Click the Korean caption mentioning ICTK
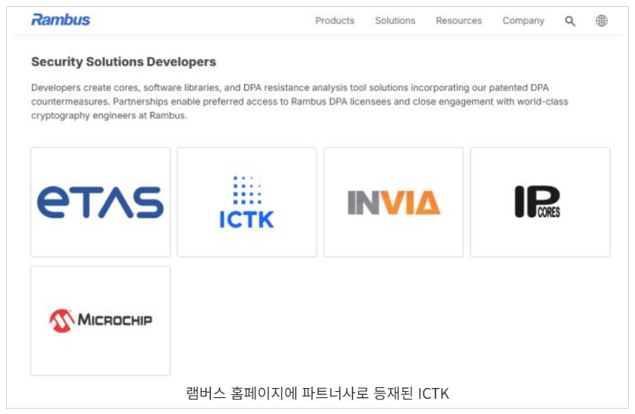The width and height of the screenshot is (635, 414). [x=318, y=393]
